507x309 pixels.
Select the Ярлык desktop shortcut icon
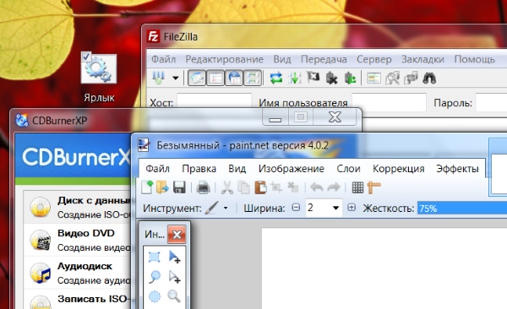99,69
